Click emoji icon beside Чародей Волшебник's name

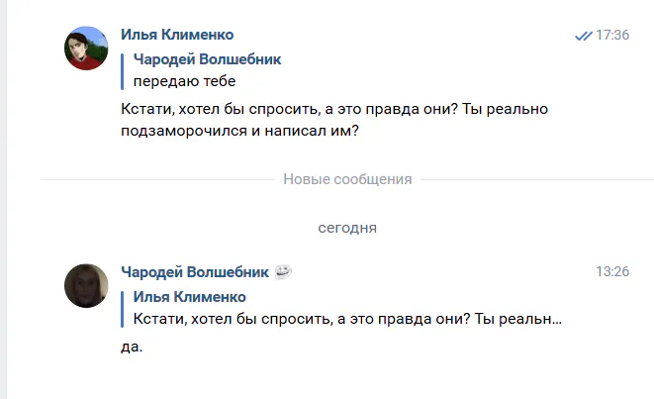click(x=282, y=271)
